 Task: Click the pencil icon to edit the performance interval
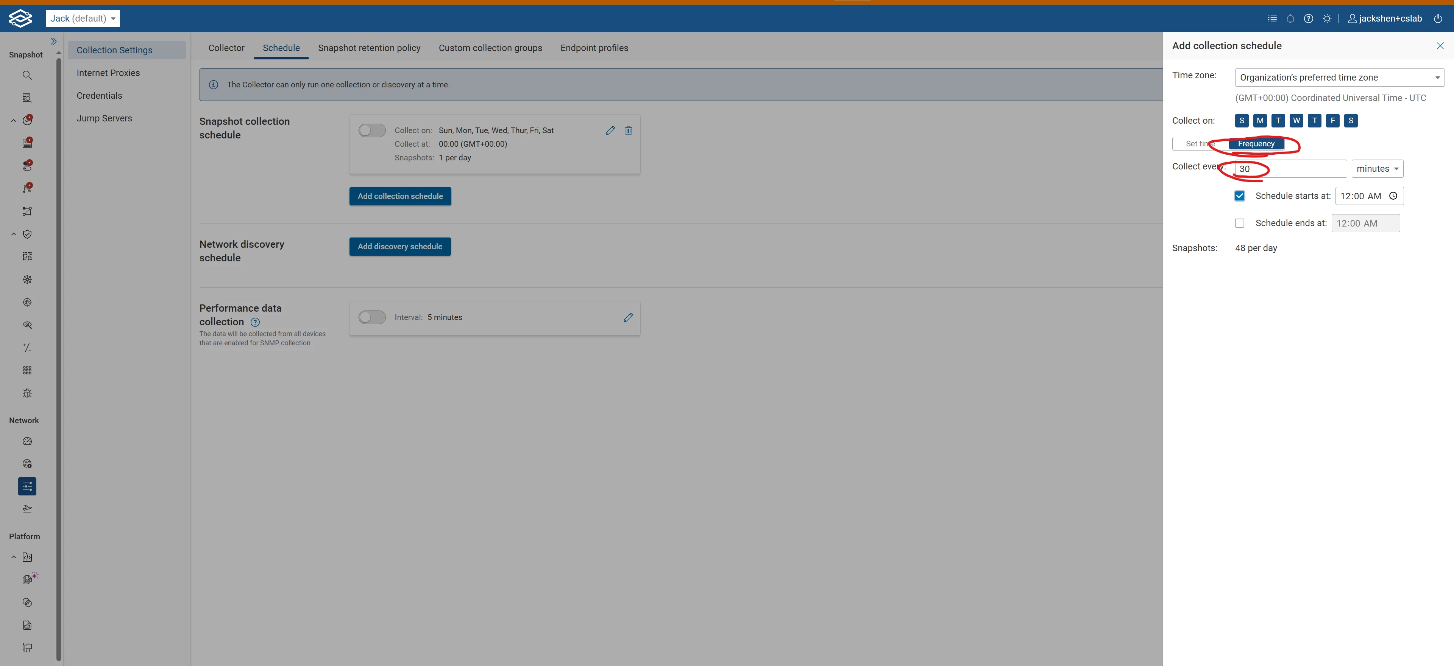pos(628,317)
